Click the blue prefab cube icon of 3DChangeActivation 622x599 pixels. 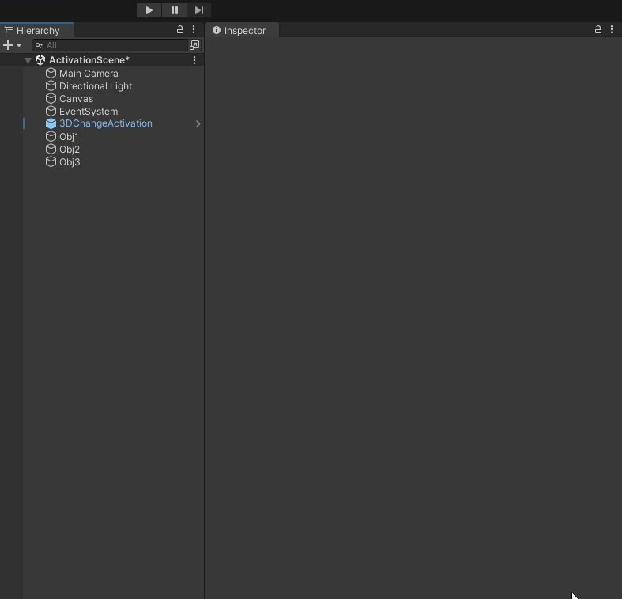tap(51, 123)
